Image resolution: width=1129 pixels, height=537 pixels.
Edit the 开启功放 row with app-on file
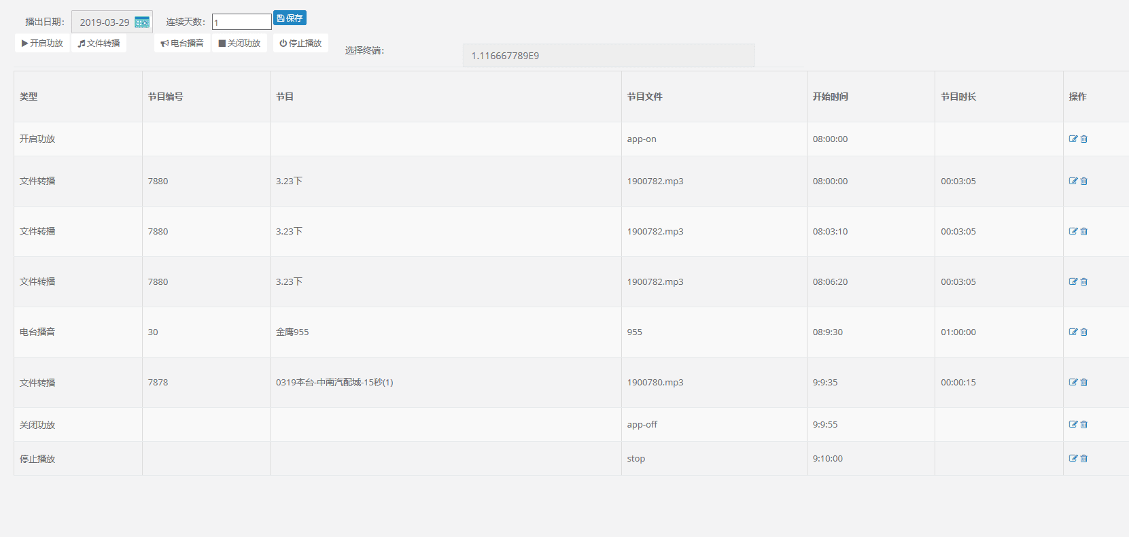pyautogui.click(x=1073, y=139)
